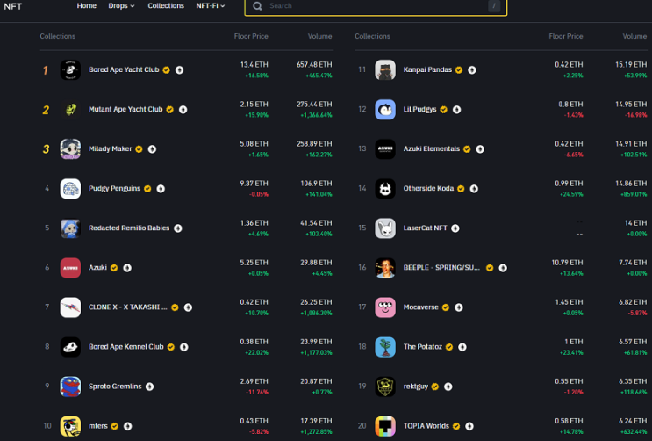Click The Potatoz plant icon
The image size is (652, 441).
pos(385,347)
